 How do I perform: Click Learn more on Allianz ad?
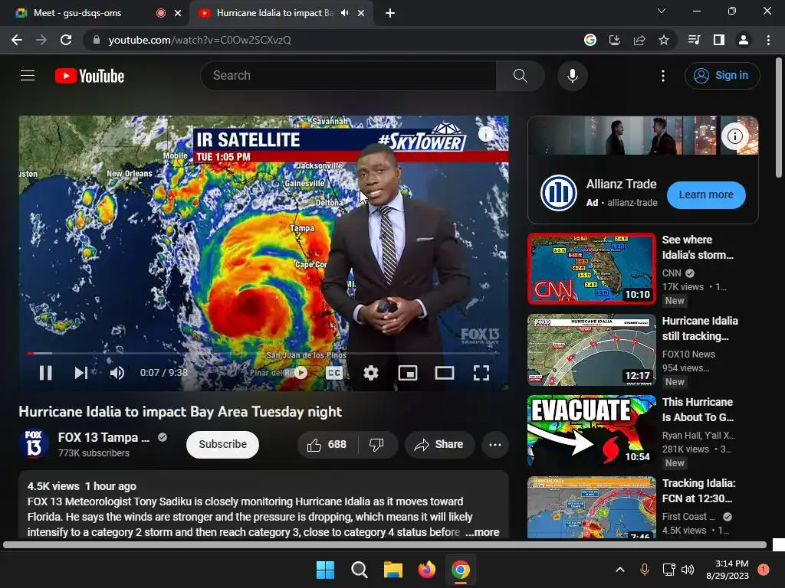click(x=706, y=194)
